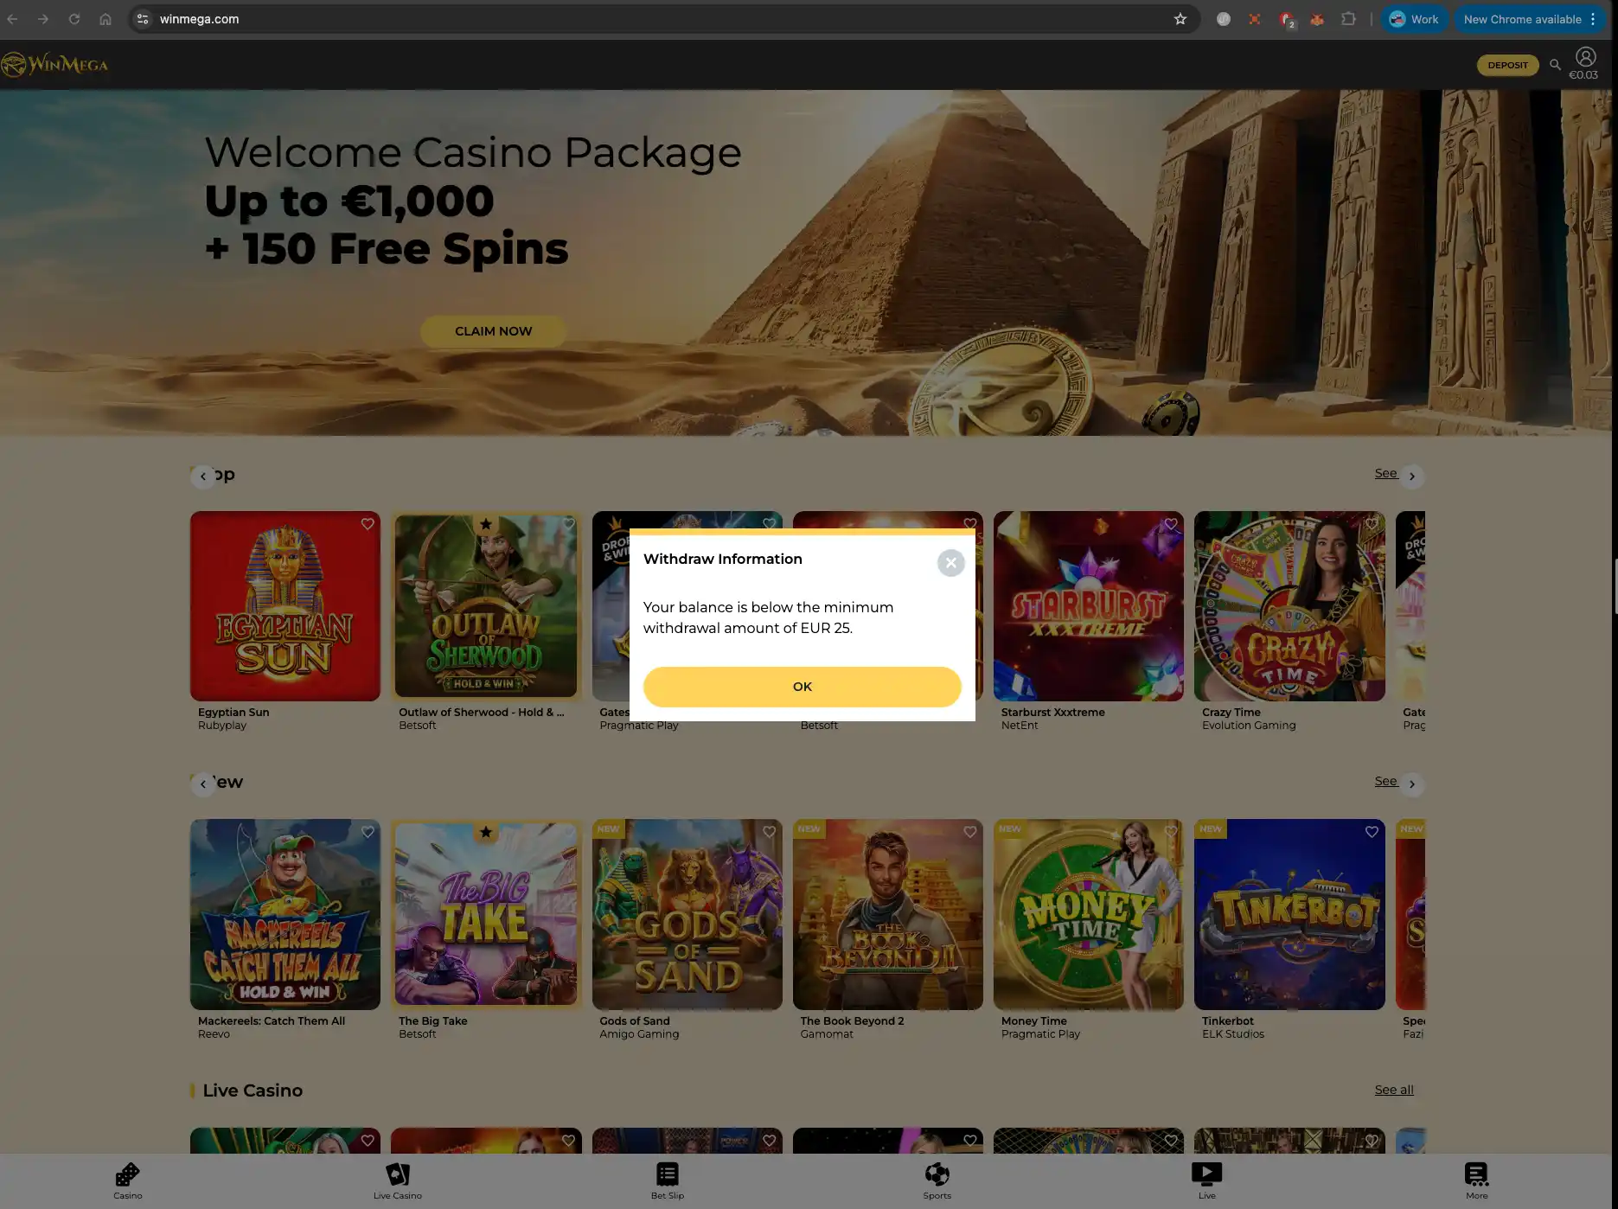Open The Big Take game thumbnail
1618x1209 pixels.
pos(486,914)
